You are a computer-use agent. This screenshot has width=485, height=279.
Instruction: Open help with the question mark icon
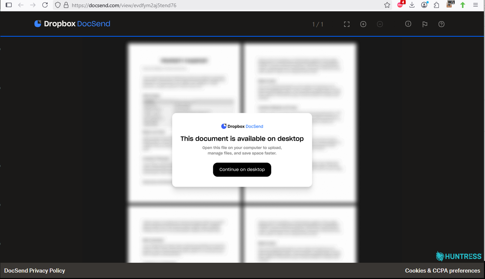442,24
